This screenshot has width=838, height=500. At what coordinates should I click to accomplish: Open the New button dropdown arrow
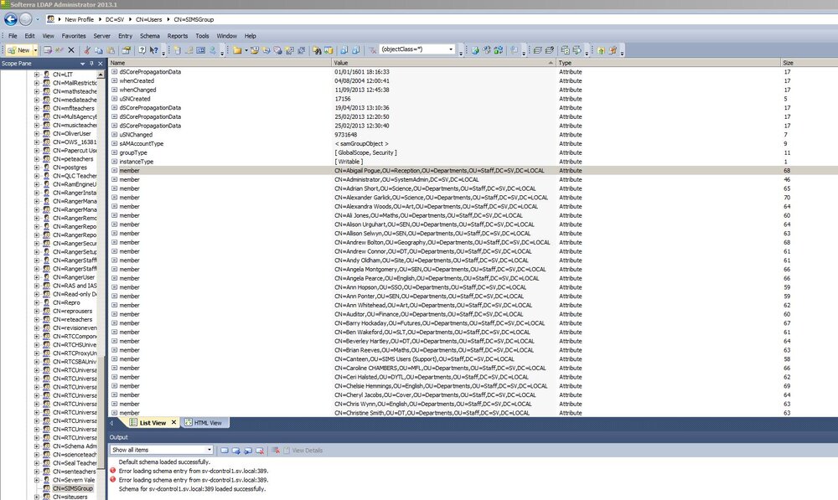[35, 50]
